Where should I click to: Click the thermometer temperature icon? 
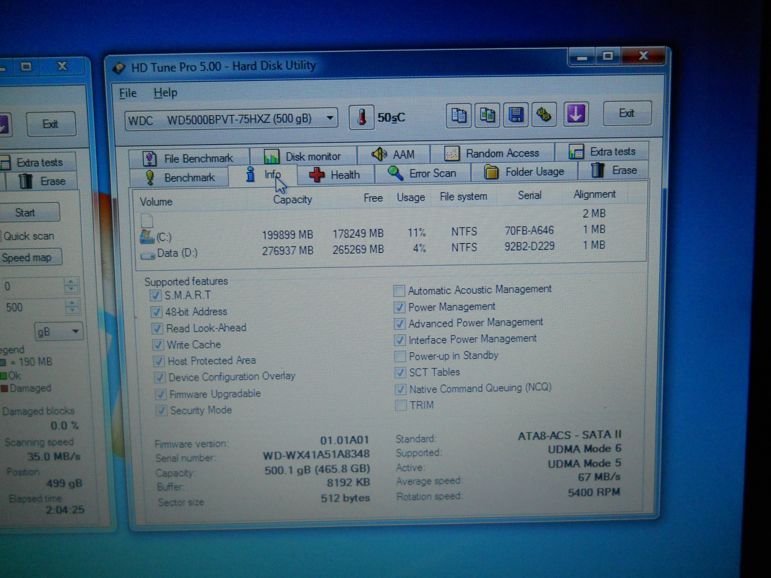(361, 117)
